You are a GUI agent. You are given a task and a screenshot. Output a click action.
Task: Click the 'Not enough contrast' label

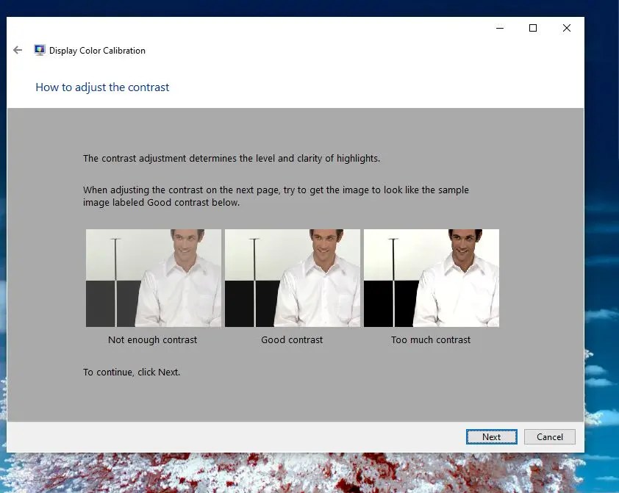tap(152, 339)
